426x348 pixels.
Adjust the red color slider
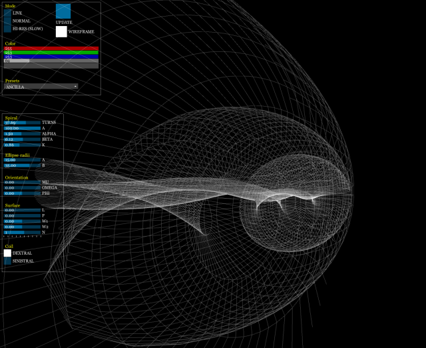51,49
